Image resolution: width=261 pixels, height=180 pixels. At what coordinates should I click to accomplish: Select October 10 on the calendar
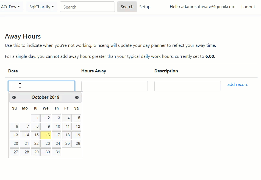[x=56, y=127]
